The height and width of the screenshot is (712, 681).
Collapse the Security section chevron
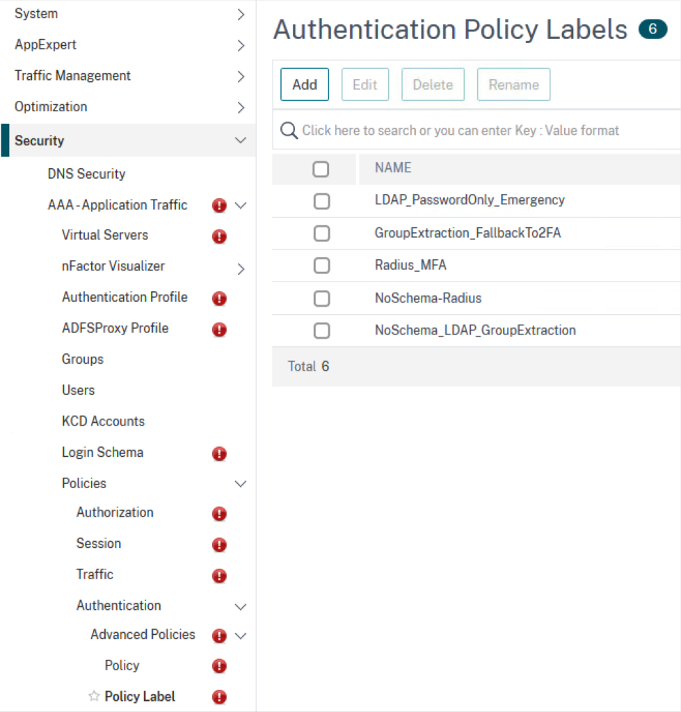click(x=241, y=140)
